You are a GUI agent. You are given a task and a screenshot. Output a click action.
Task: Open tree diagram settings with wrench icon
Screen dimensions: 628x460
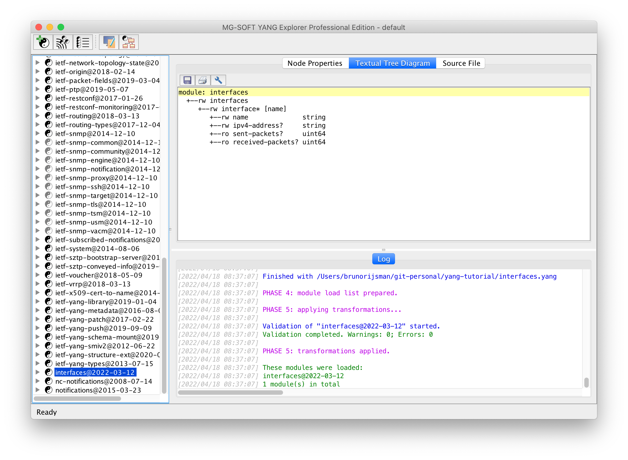pos(219,80)
